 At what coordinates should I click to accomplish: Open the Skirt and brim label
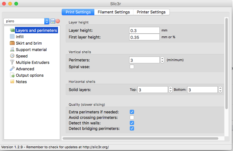pyautogui.click(x=29, y=43)
